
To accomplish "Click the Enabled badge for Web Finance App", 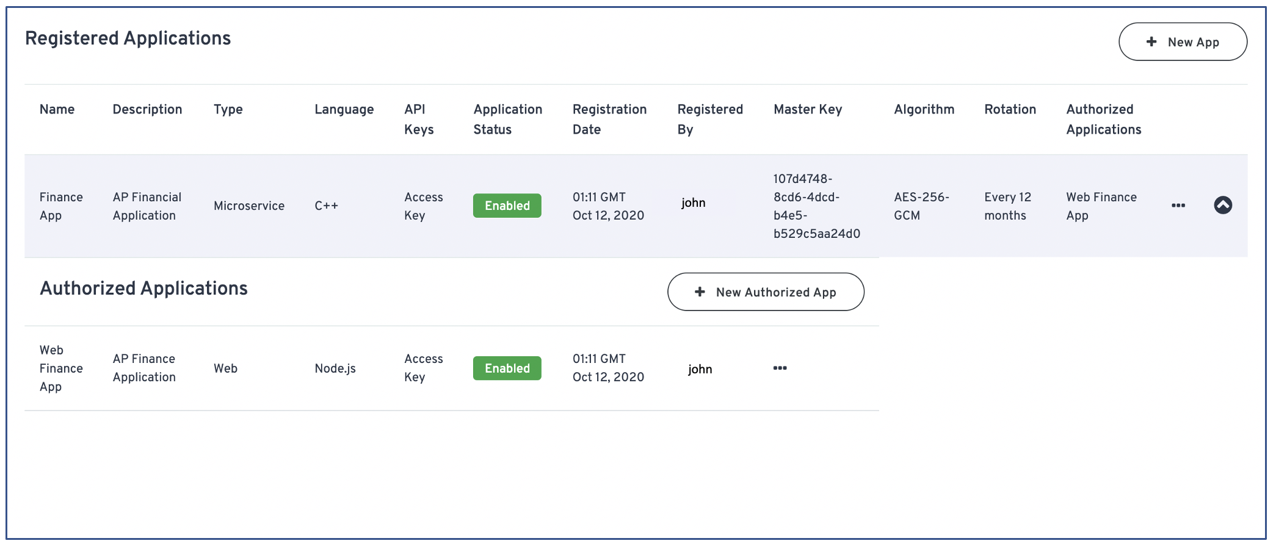I will click(x=507, y=368).
